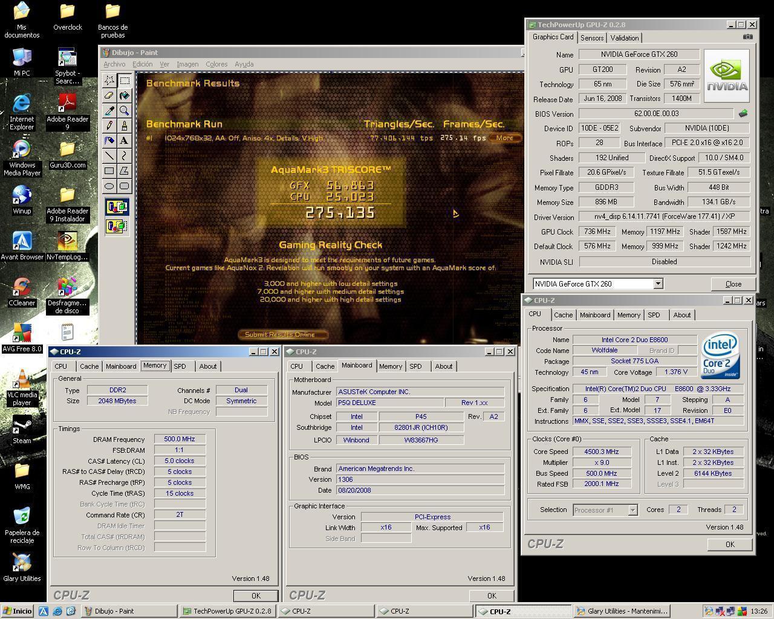Screen dimensions: 774x619
Task: Click the Close button in GPU-Z
Action: point(733,284)
